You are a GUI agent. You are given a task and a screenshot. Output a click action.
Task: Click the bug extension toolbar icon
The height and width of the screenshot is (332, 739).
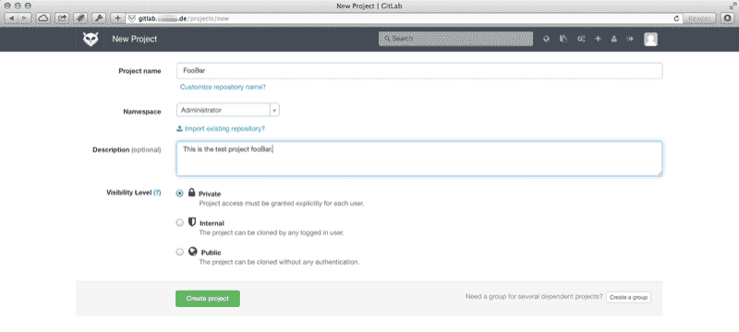[x=80, y=18]
